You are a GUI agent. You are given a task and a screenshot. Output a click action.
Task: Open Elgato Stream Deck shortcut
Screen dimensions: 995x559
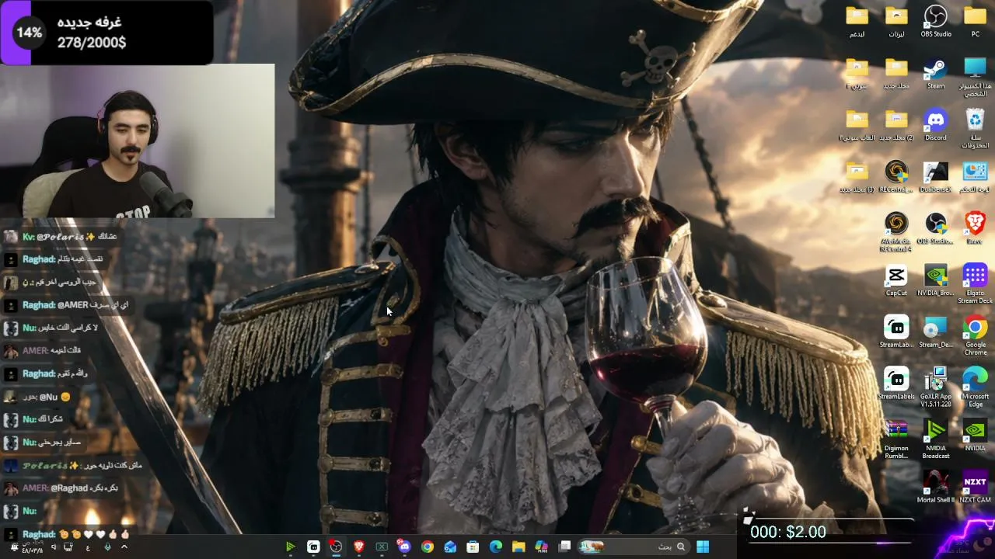[x=975, y=283]
